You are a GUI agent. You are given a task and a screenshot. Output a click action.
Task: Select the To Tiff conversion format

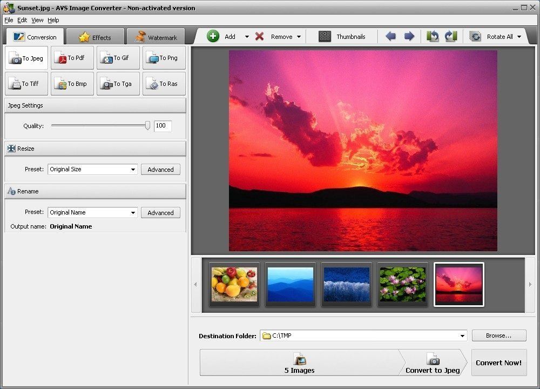click(26, 84)
